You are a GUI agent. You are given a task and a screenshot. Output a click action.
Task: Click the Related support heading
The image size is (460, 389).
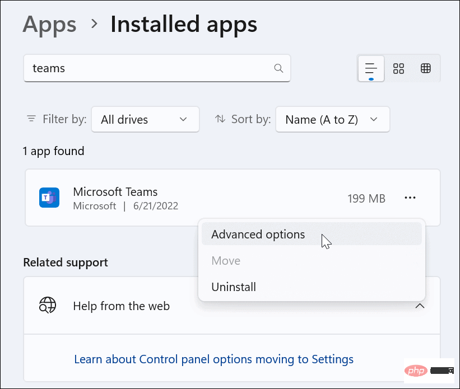[66, 263]
